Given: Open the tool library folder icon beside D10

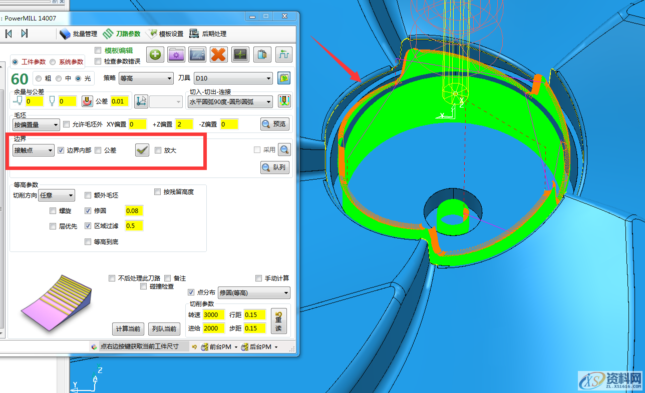Looking at the screenshot, I should [283, 78].
